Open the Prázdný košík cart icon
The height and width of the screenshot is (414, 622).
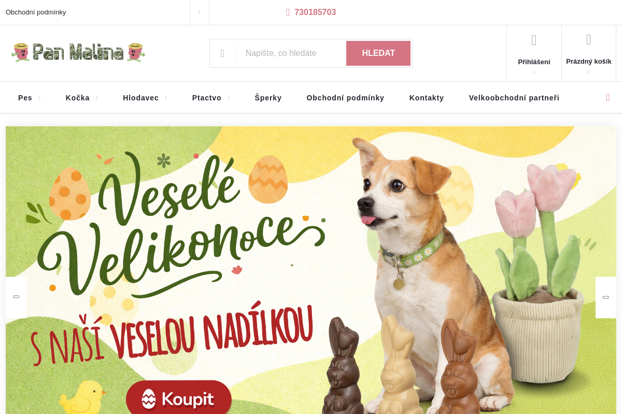[x=588, y=40]
